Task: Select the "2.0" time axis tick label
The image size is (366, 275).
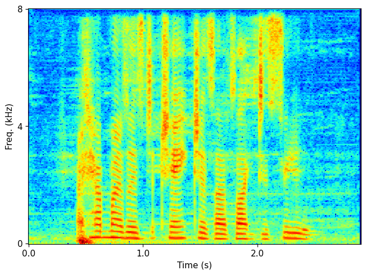Action: click(x=257, y=253)
